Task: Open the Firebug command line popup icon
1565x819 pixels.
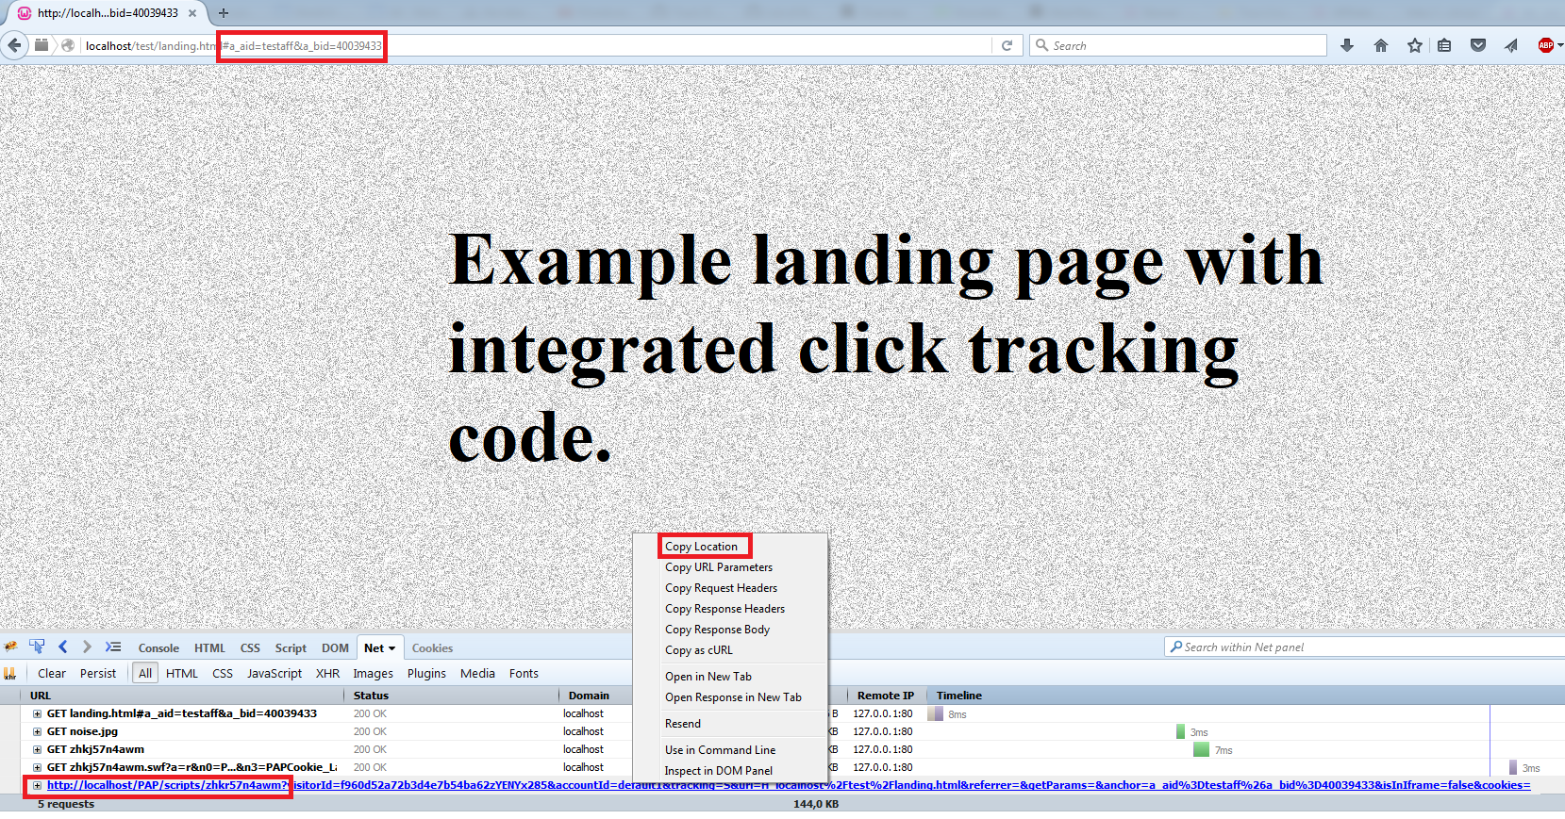Action: coord(113,647)
